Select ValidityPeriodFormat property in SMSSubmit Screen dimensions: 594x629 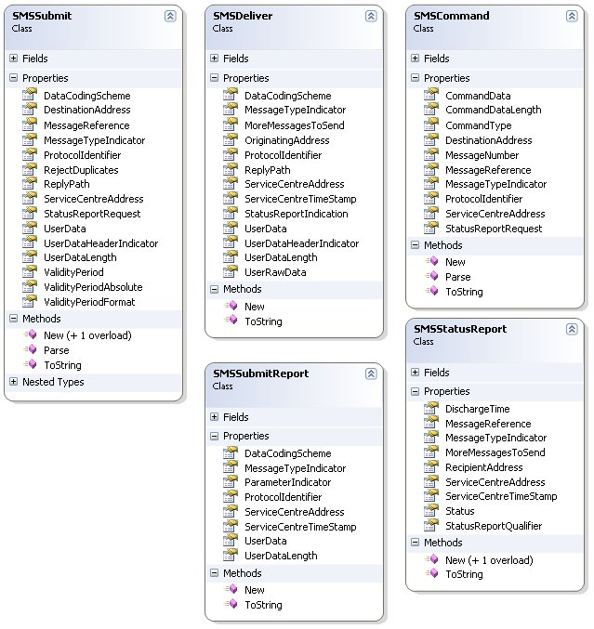point(89,302)
